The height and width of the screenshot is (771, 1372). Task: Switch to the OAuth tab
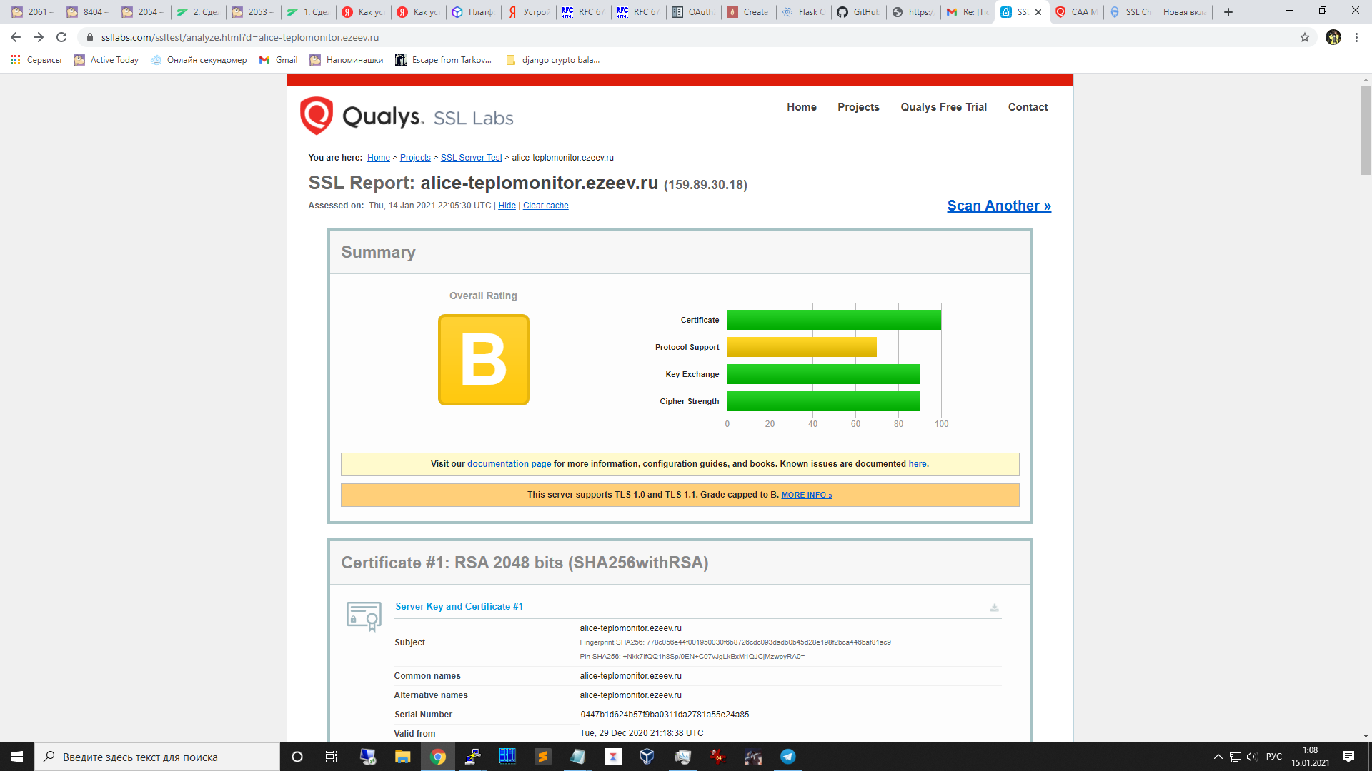point(694,12)
